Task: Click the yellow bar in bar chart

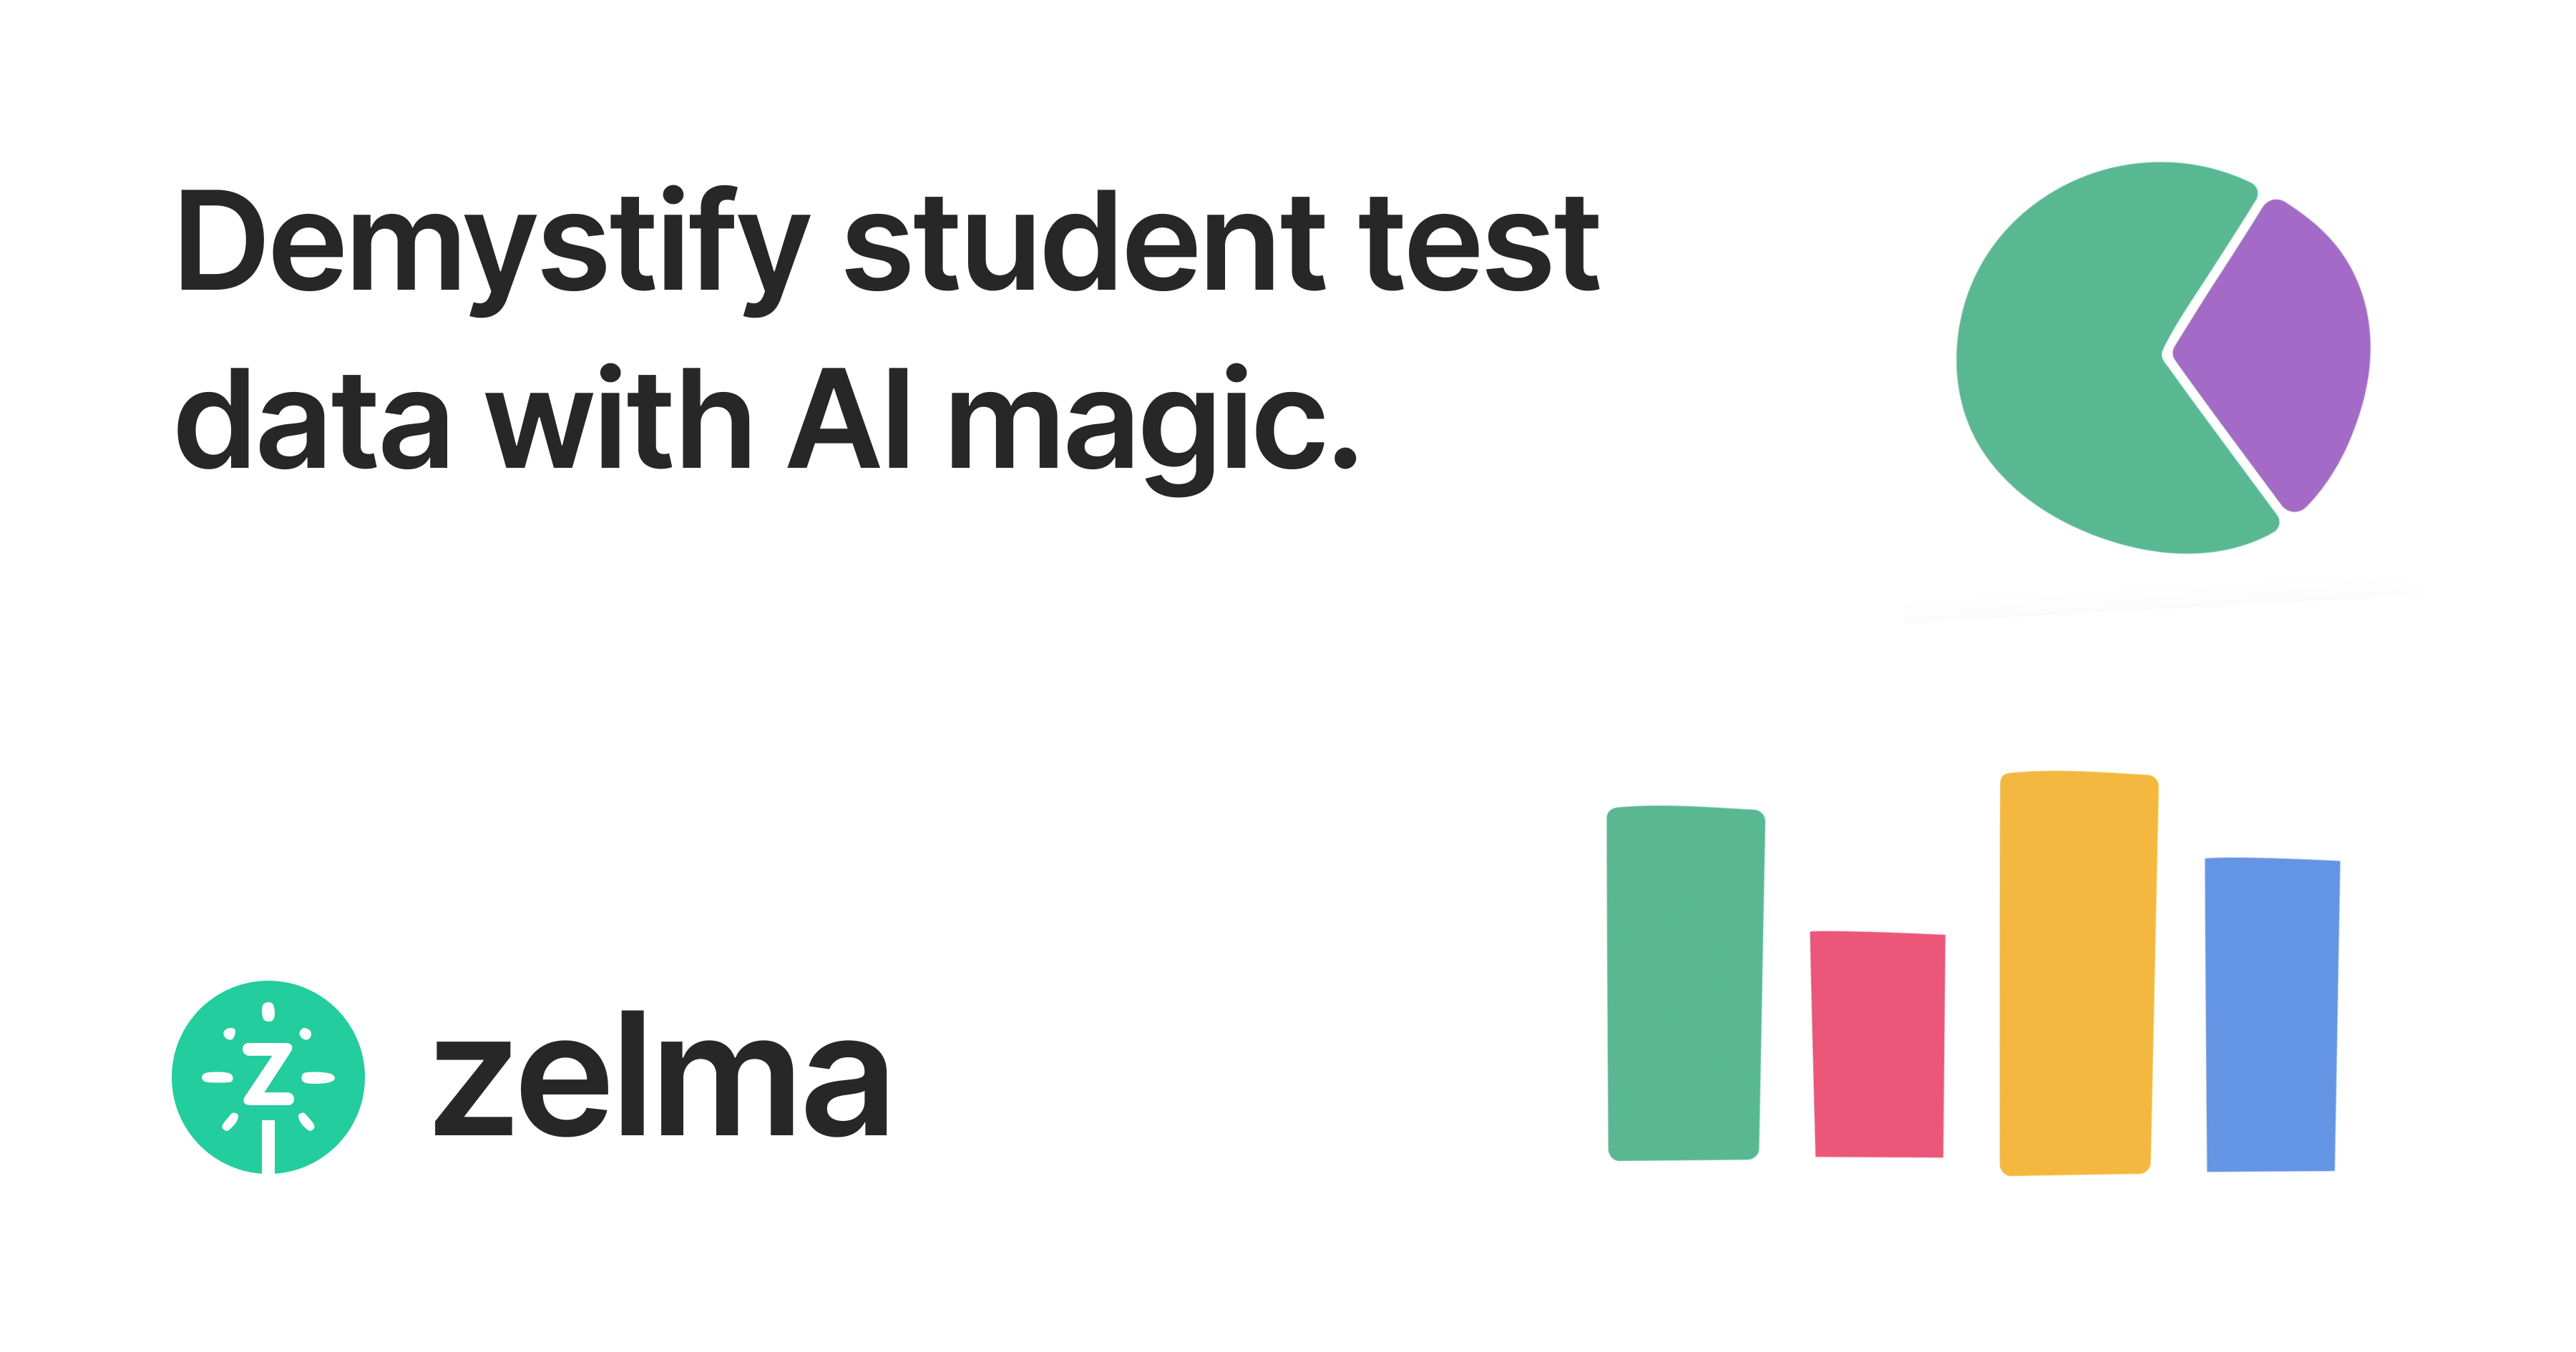Action: coord(2077,975)
